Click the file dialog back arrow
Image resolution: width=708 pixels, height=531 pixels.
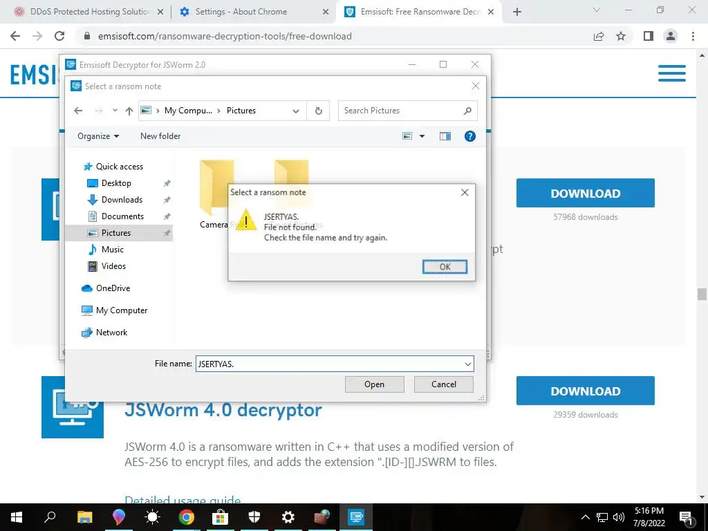(x=78, y=111)
